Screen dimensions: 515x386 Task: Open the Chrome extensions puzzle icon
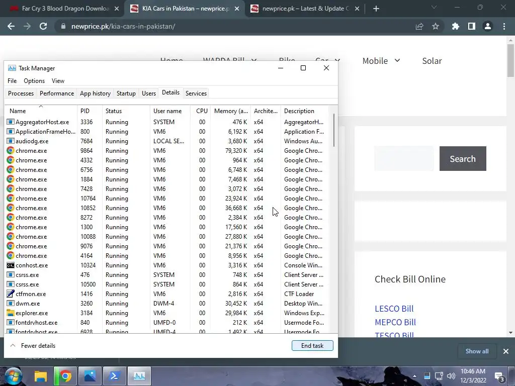(456, 26)
